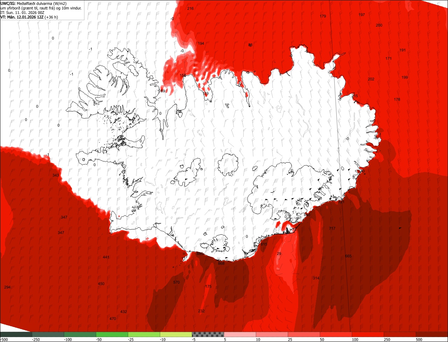Click the map value 197
This screenshot has height=342, width=448.
click(x=362, y=15)
